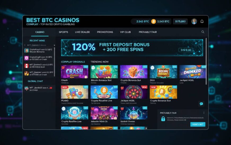Click the Provably Fair padlock icon

(x=163, y=119)
